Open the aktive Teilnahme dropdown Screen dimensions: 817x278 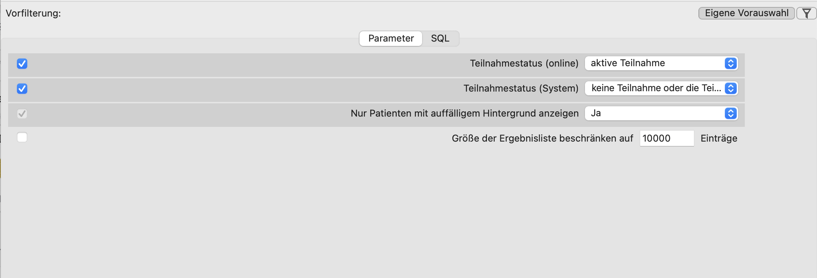pos(661,63)
